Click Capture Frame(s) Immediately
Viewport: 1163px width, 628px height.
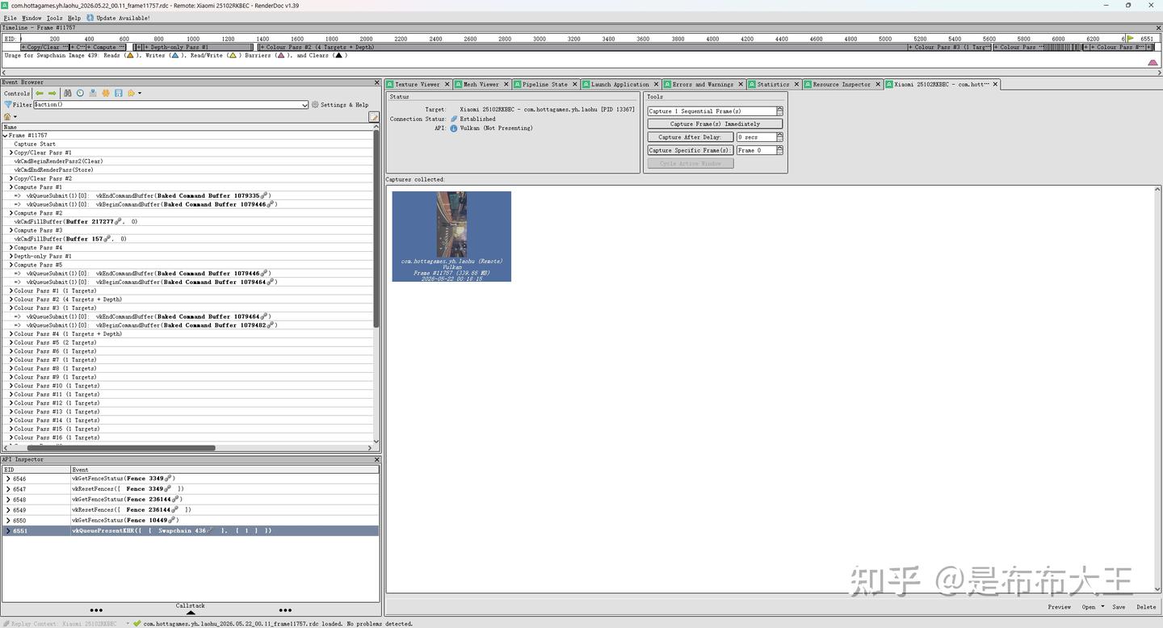click(x=715, y=124)
